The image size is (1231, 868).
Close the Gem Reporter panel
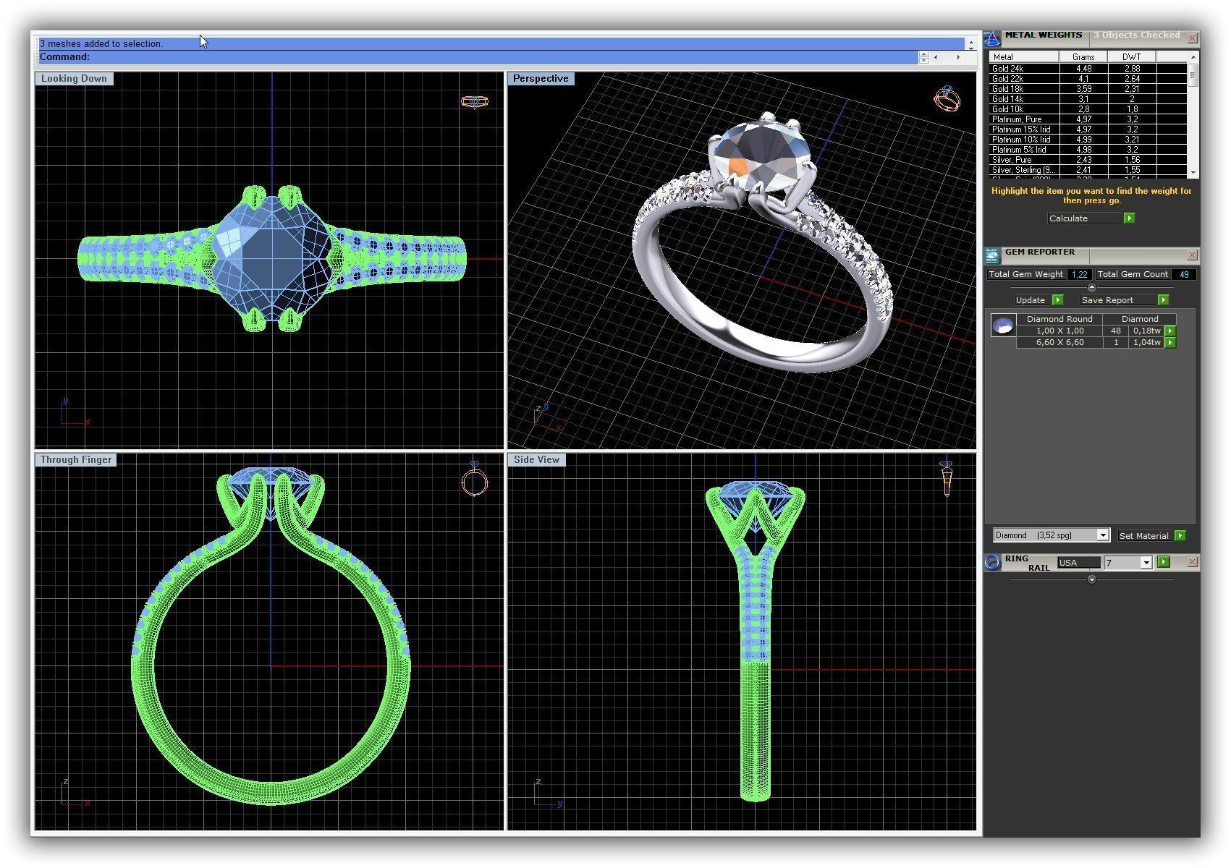pos(1192,255)
